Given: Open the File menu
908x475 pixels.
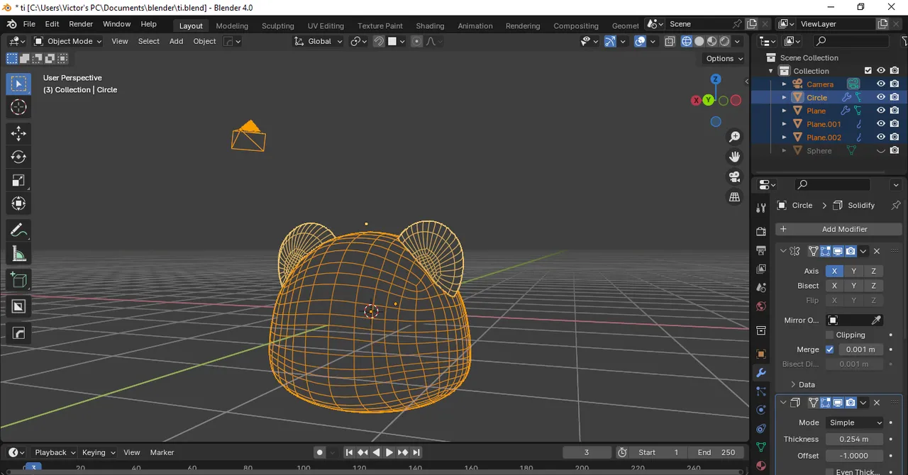Looking at the screenshot, I should [x=29, y=24].
